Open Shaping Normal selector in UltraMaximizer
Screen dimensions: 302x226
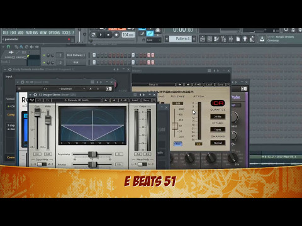218,143
